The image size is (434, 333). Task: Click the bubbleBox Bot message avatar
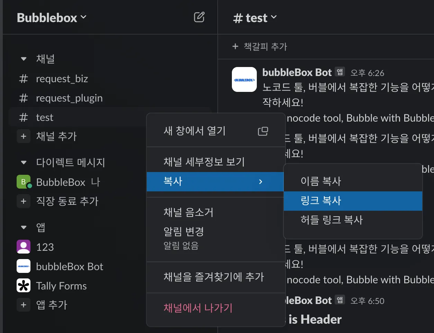pyautogui.click(x=244, y=79)
